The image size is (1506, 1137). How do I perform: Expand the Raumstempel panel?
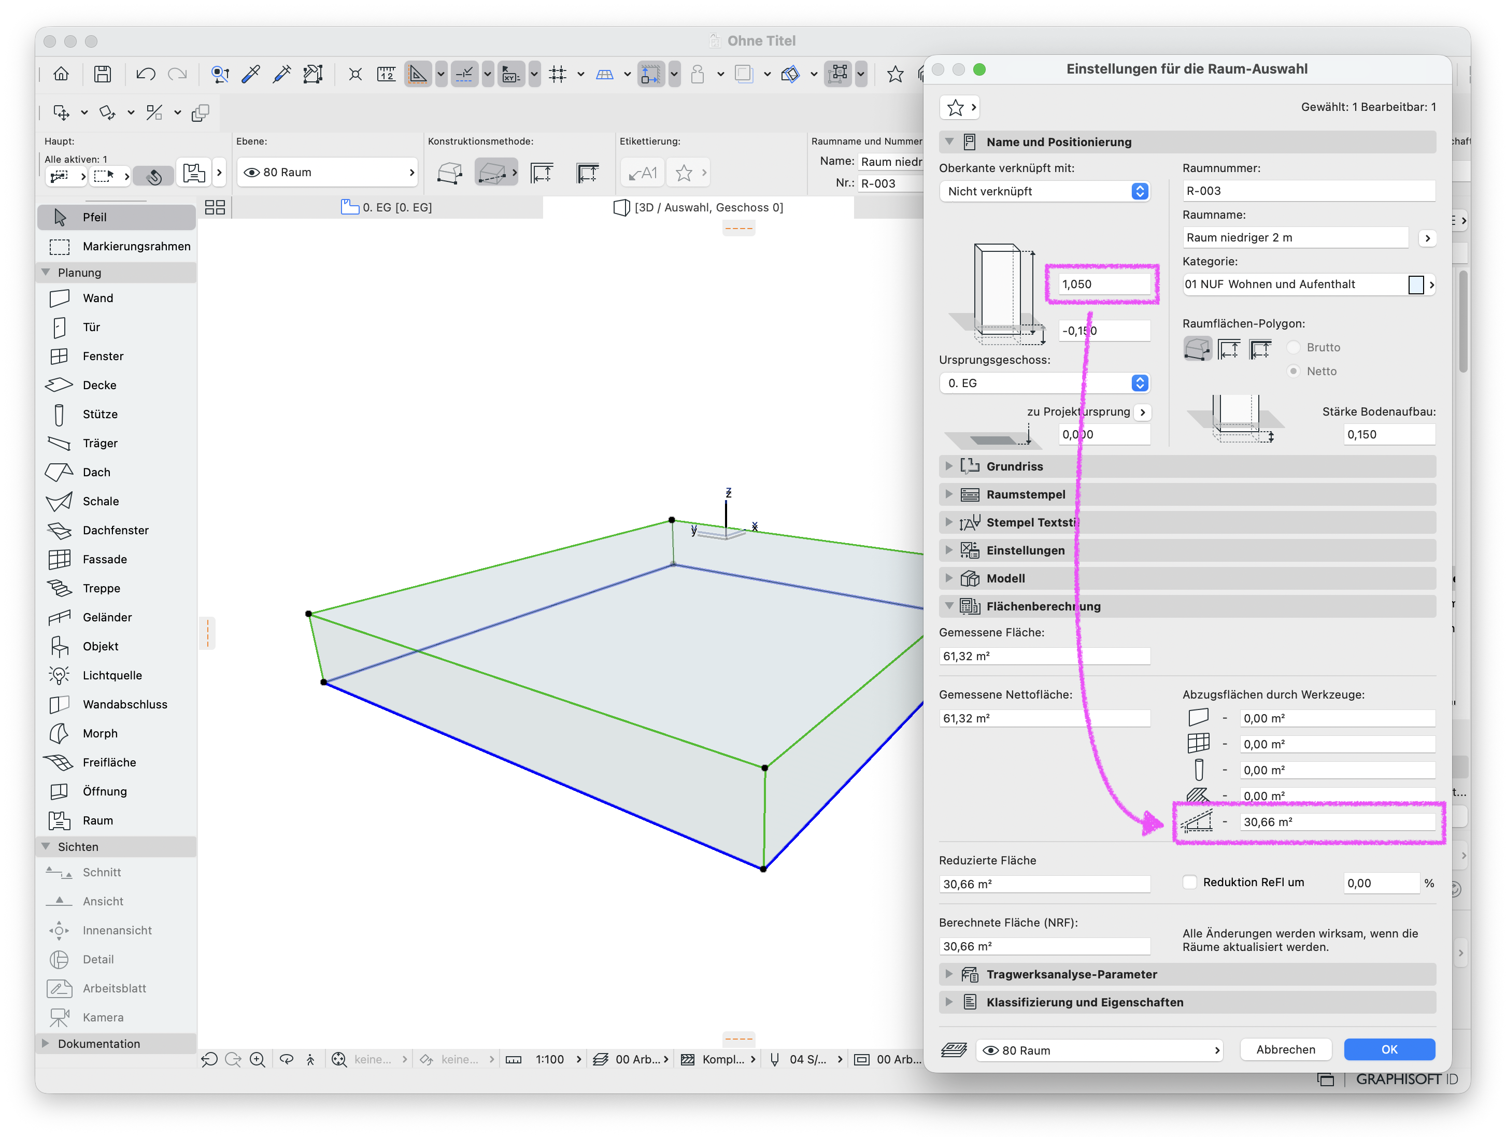tap(1187, 494)
